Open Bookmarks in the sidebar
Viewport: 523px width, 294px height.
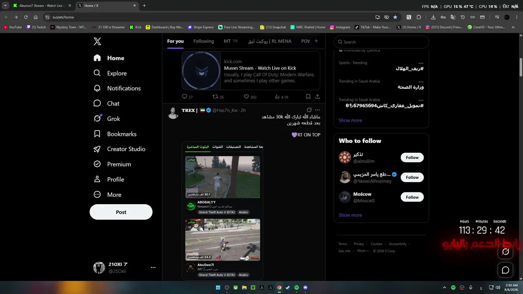(x=115, y=134)
